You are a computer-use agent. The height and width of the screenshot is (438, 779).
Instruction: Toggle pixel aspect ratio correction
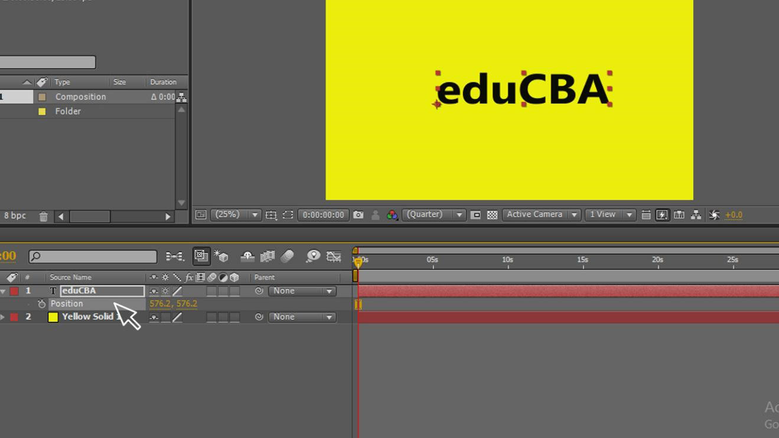point(646,215)
